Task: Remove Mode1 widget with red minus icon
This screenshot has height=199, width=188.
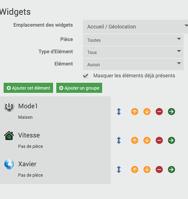Action: (x=159, y=111)
